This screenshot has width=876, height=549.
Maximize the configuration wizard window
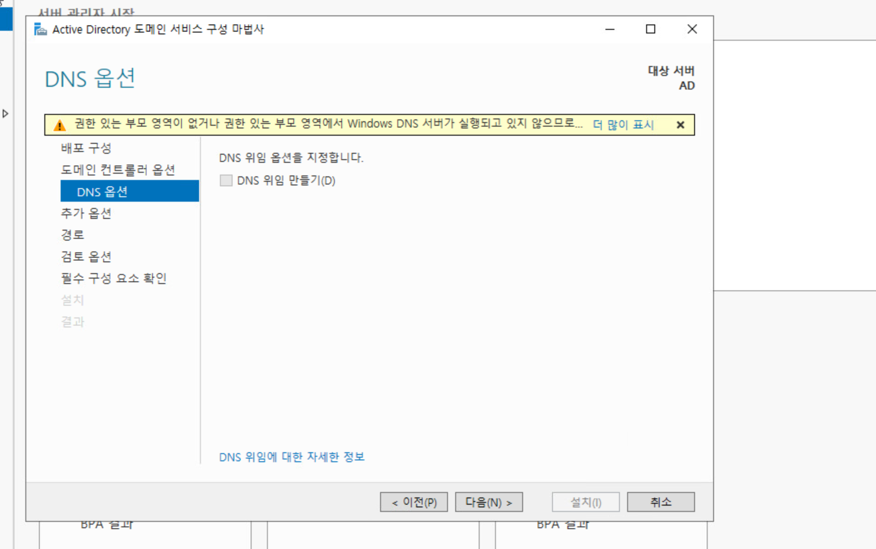[650, 29]
